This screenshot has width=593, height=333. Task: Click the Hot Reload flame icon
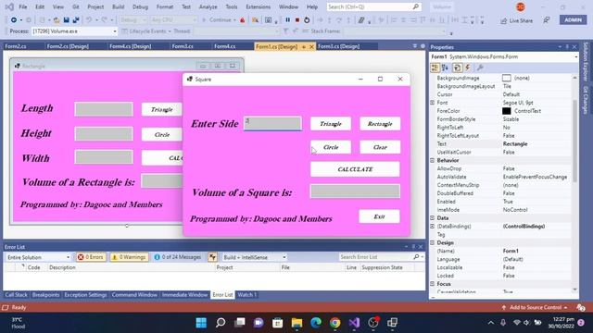click(x=243, y=20)
